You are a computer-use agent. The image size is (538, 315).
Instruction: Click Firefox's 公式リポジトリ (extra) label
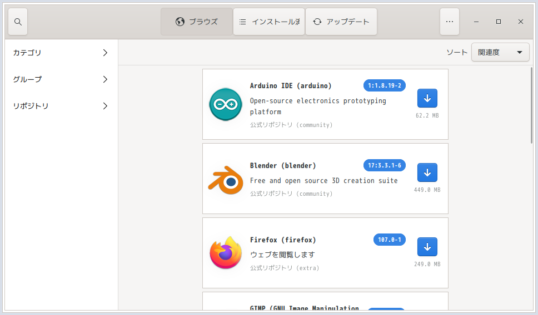click(x=285, y=268)
